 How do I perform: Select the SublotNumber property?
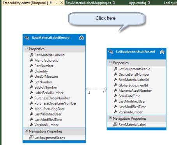[46, 87]
